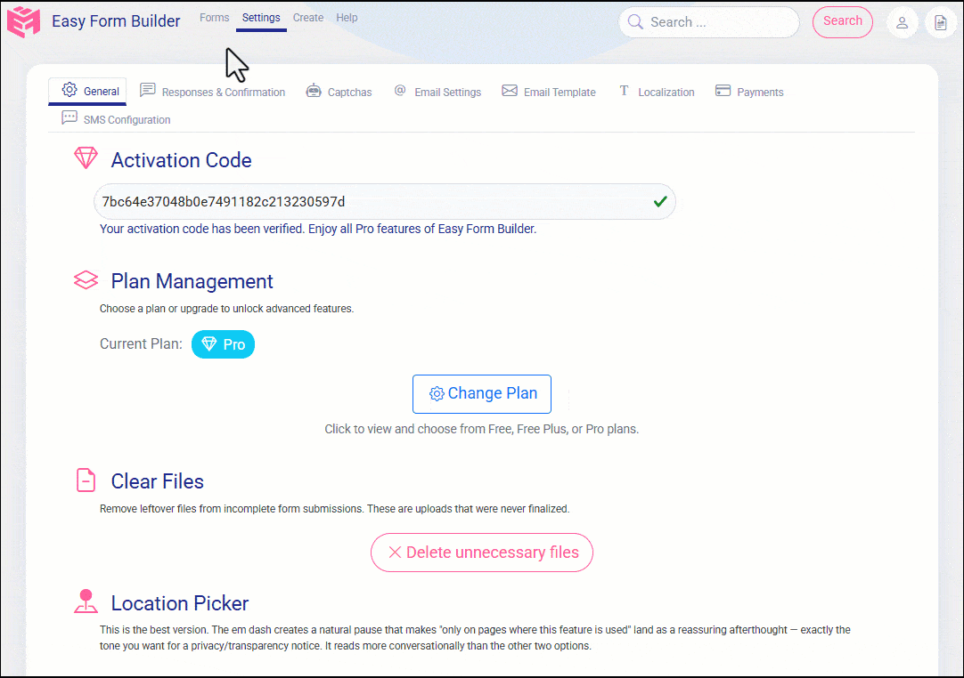Viewport: 964px width, 678px height.
Task: Switch to the Email Settings tab
Action: pyautogui.click(x=437, y=93)
